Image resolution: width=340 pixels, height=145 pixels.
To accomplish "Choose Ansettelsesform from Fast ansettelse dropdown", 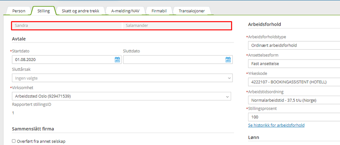I will (x=294, y=64).
